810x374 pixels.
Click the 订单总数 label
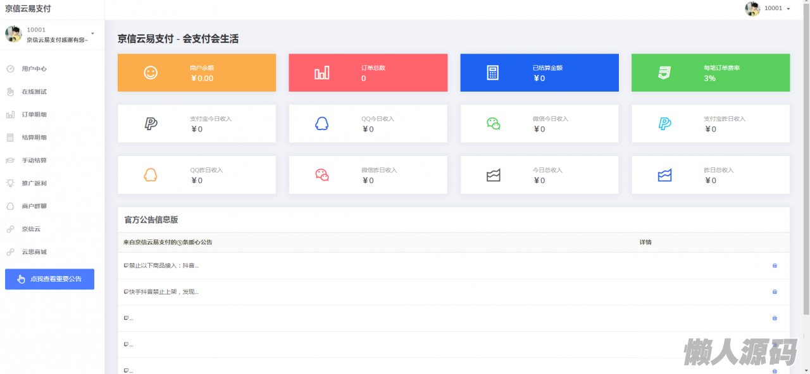point(373,68)
